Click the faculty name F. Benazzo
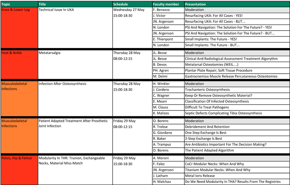 [161, 10]
